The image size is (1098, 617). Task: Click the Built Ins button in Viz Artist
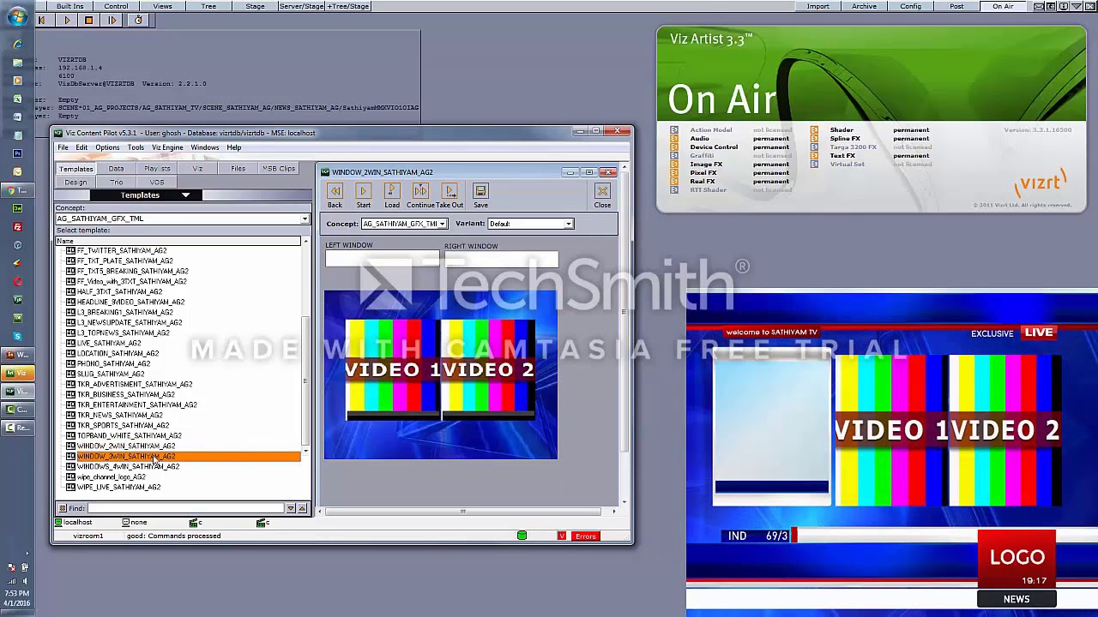pyautogui.click(x=69, y=6)
